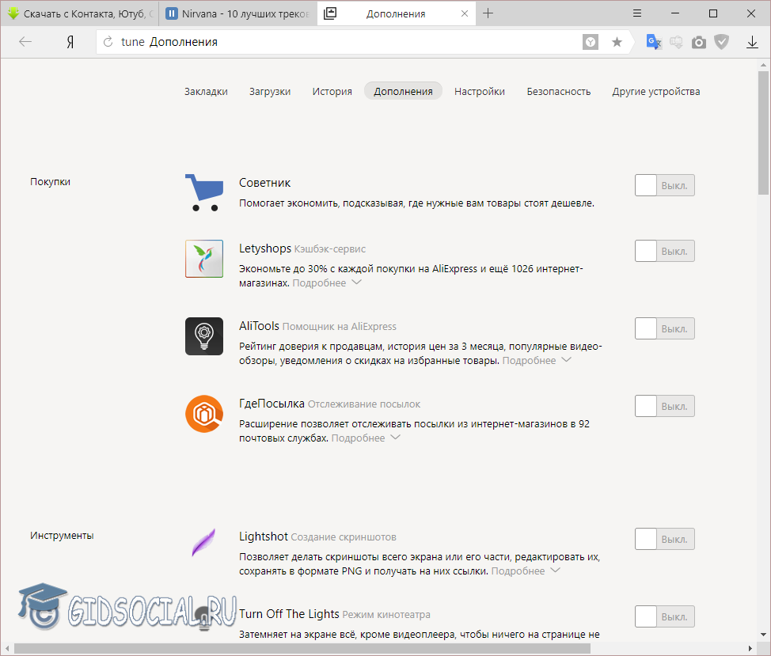Click Подробнее link under ГдеПосылка
771x656 pixels.
tap(358, 438)
